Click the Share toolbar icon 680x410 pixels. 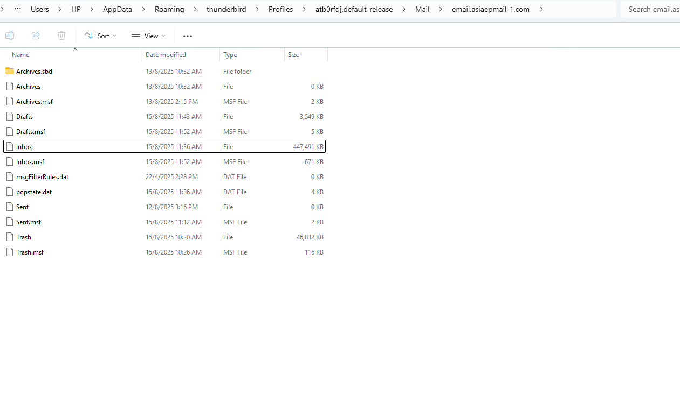36,36
